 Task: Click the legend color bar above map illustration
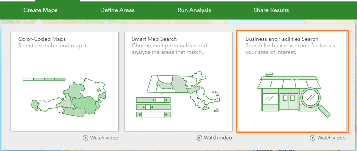pos(44,79)
